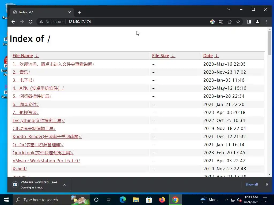The width and height of the screenshot is (274, 205).
Task: Open folder 1、欢迎访问 说明
Action: point(54,64)
